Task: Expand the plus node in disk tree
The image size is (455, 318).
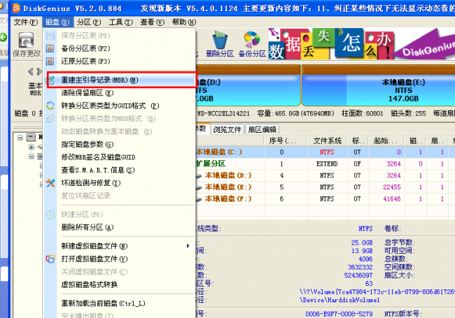Action: 31,147
